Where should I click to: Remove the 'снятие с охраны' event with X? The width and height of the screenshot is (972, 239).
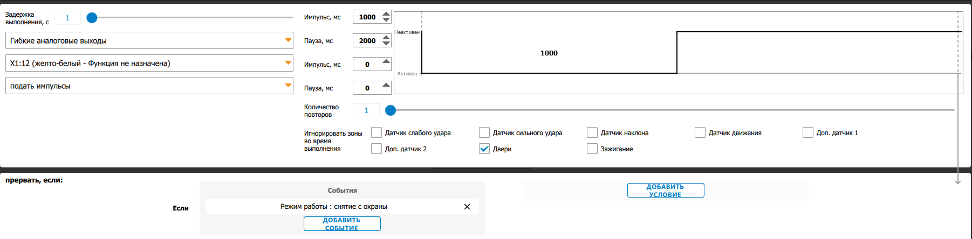(x=467, y=207)
